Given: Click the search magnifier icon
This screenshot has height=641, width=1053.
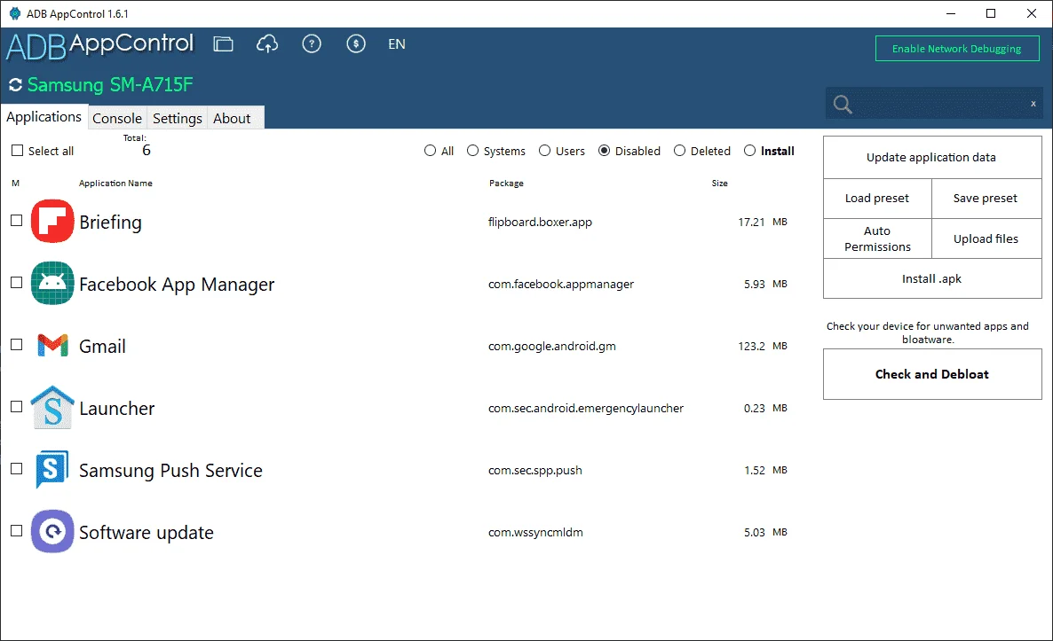Looking at the screenshot, I should (x=843, y=104).
